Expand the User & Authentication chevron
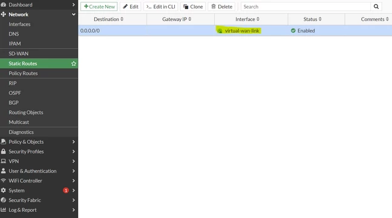This screenshot has height=218, width=392. click(74, 171)
